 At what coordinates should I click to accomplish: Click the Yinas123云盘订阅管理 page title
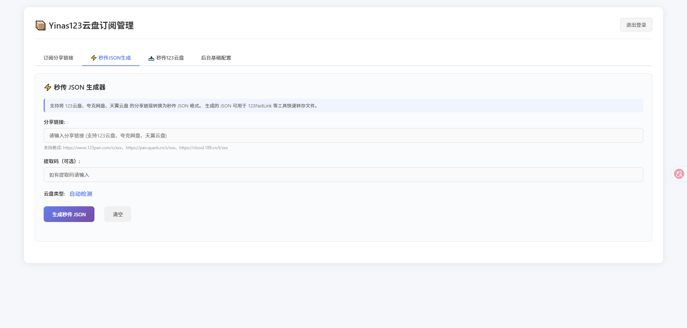coord(91,26)
